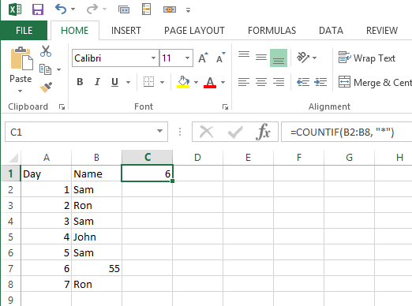This screenshot has width=412, height=306.
Task: Switch to the HOME ribbon tab
Action: tap(75, 31)
